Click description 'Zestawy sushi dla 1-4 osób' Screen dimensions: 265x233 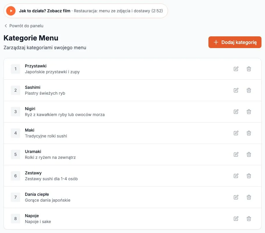51,179
